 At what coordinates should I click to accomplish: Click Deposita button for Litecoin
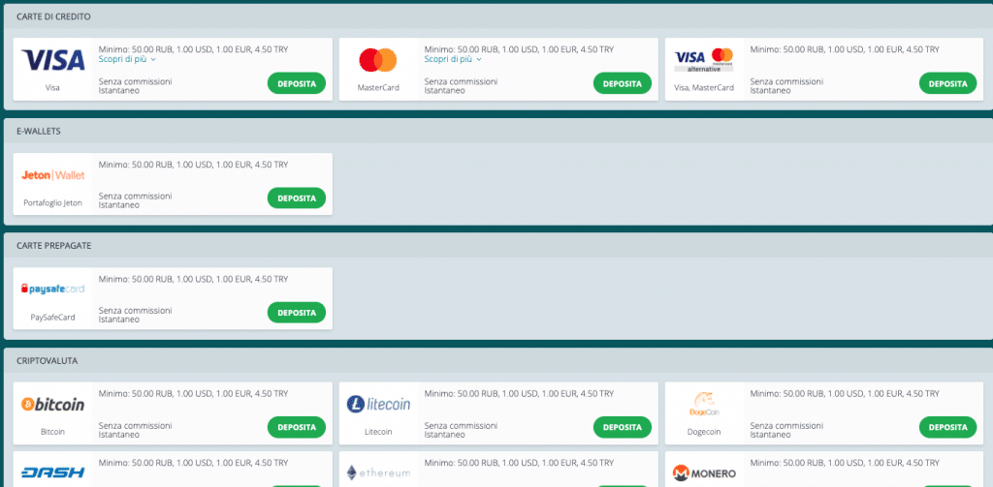[622, 427]
